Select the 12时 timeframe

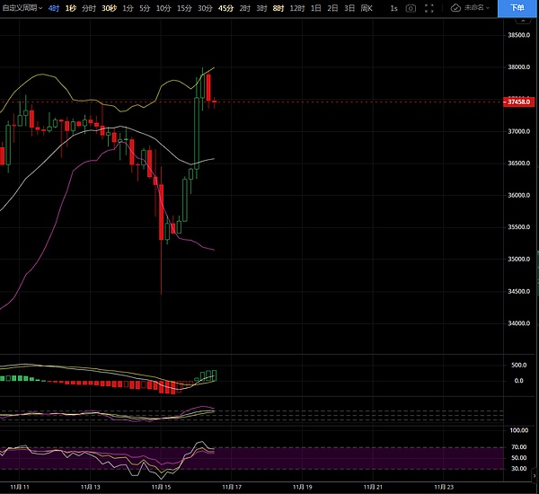296,8
